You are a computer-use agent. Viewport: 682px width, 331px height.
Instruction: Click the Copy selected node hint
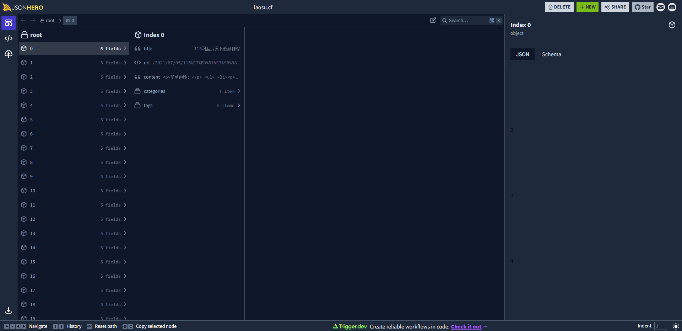[x=150, y=326]
